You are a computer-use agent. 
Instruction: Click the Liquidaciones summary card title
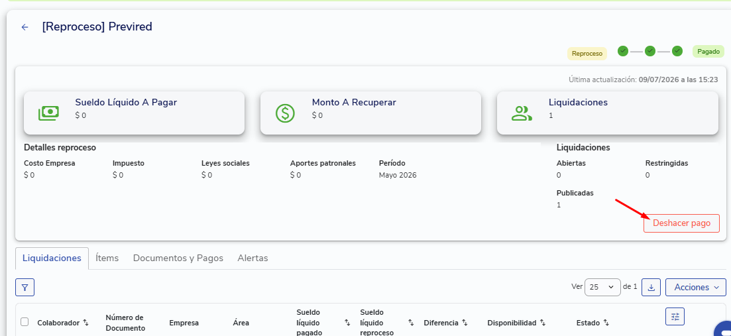tap(578, 103)
